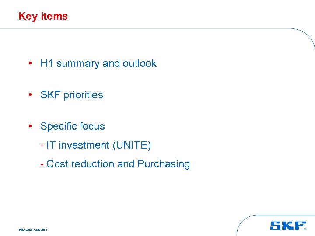Click the "CMD 2013" footer text
Viewport: 315px width, 236px height.
tap(40, 229)
